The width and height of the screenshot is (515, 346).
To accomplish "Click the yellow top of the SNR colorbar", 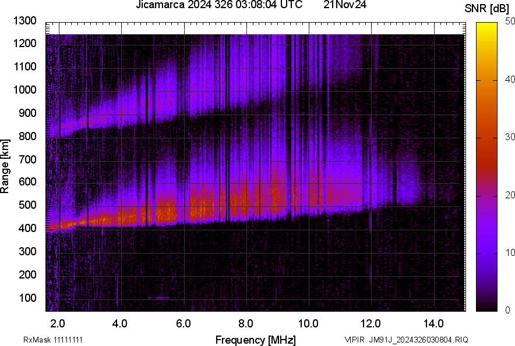I will click(x=485, y=27).
